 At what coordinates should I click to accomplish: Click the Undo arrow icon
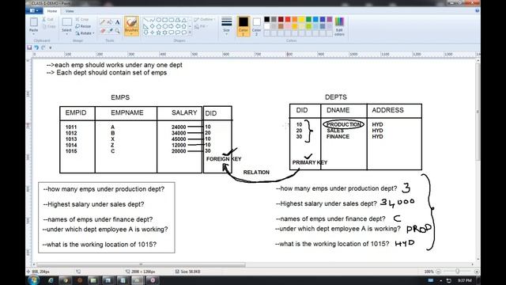pos(36,47)
